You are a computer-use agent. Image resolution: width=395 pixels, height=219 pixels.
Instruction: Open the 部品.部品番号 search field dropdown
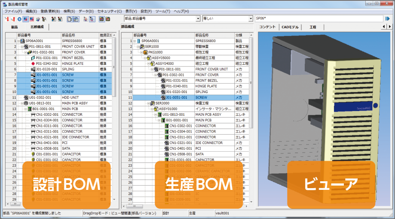tap(198, 19)
